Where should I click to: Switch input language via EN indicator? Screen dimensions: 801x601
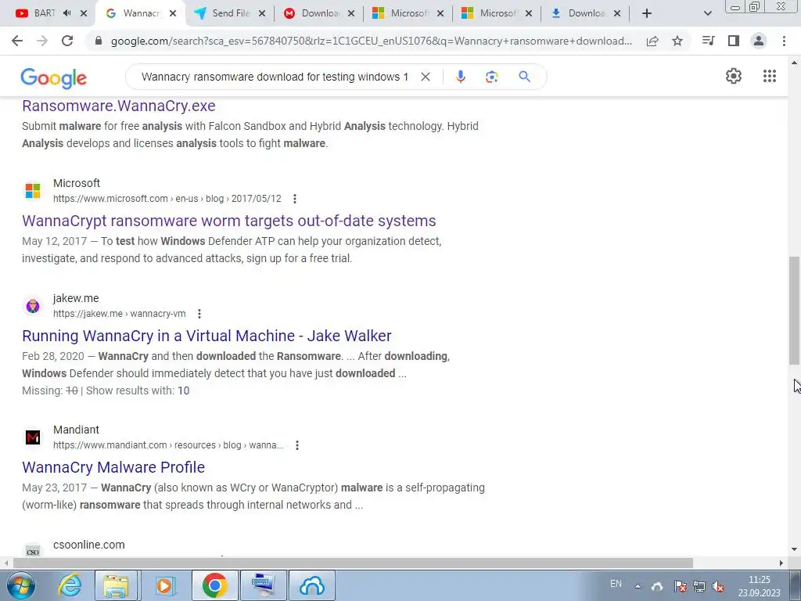coord(616,584)
